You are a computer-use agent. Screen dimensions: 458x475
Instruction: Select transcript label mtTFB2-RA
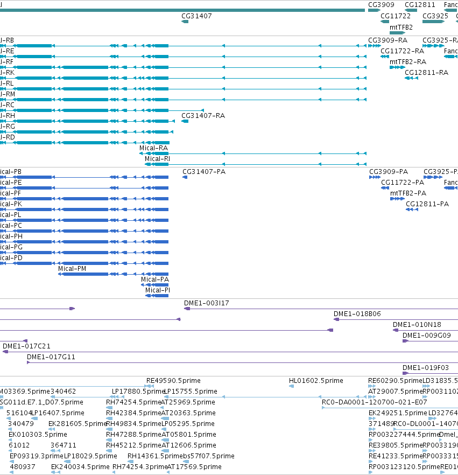(408, 62)
